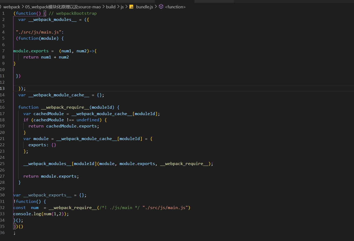Screen dimensions: 354x241
Task: Open the '<function>' breadcrumb symbol item
Action: 175,7
